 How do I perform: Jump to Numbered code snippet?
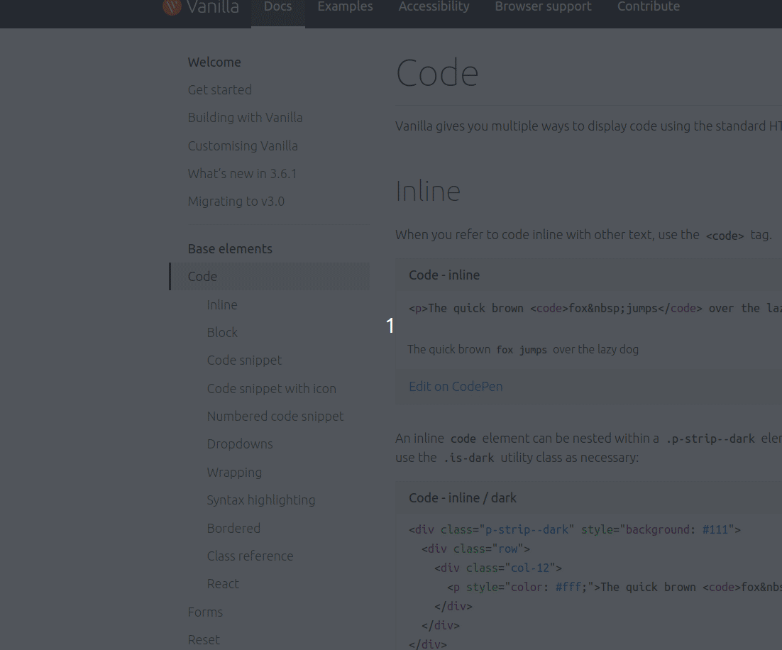click(x=275, y=416)
